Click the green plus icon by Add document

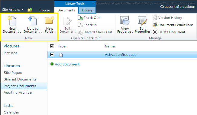point(52,64)
